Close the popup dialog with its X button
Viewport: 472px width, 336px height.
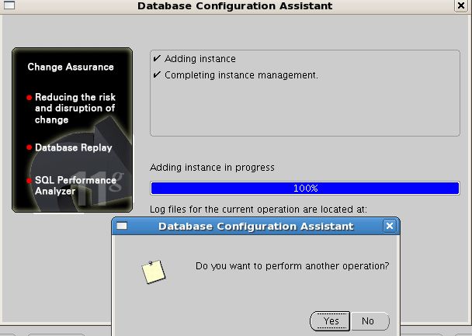pos(390,226)
